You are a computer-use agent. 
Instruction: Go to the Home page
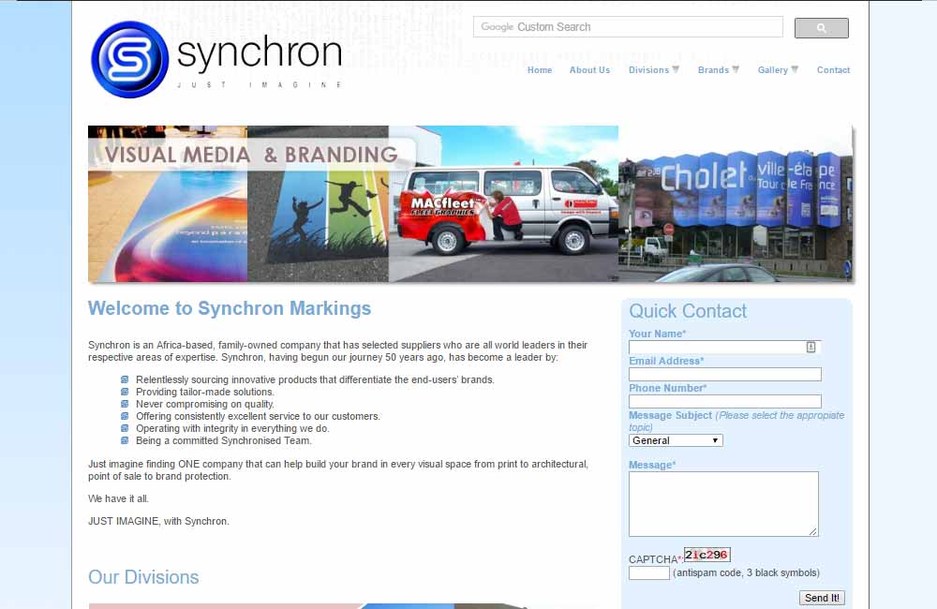(540, 70)
